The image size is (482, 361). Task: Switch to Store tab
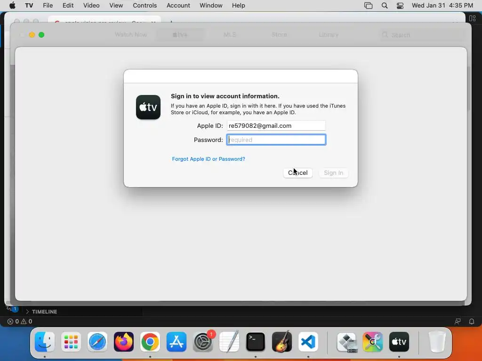(279, 35)
